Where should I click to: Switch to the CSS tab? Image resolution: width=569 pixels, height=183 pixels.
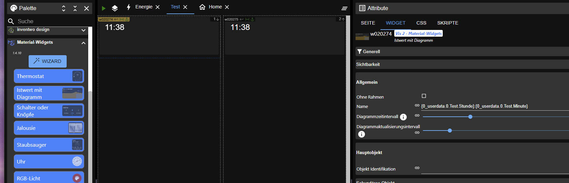point(421,23)
